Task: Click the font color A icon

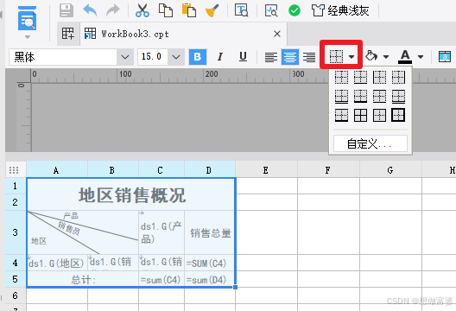Action: (x=405, y=57)
